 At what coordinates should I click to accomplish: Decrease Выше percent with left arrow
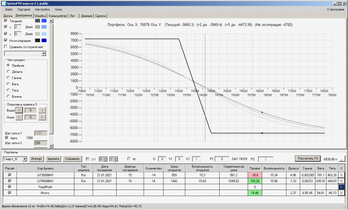pos(19,110)
